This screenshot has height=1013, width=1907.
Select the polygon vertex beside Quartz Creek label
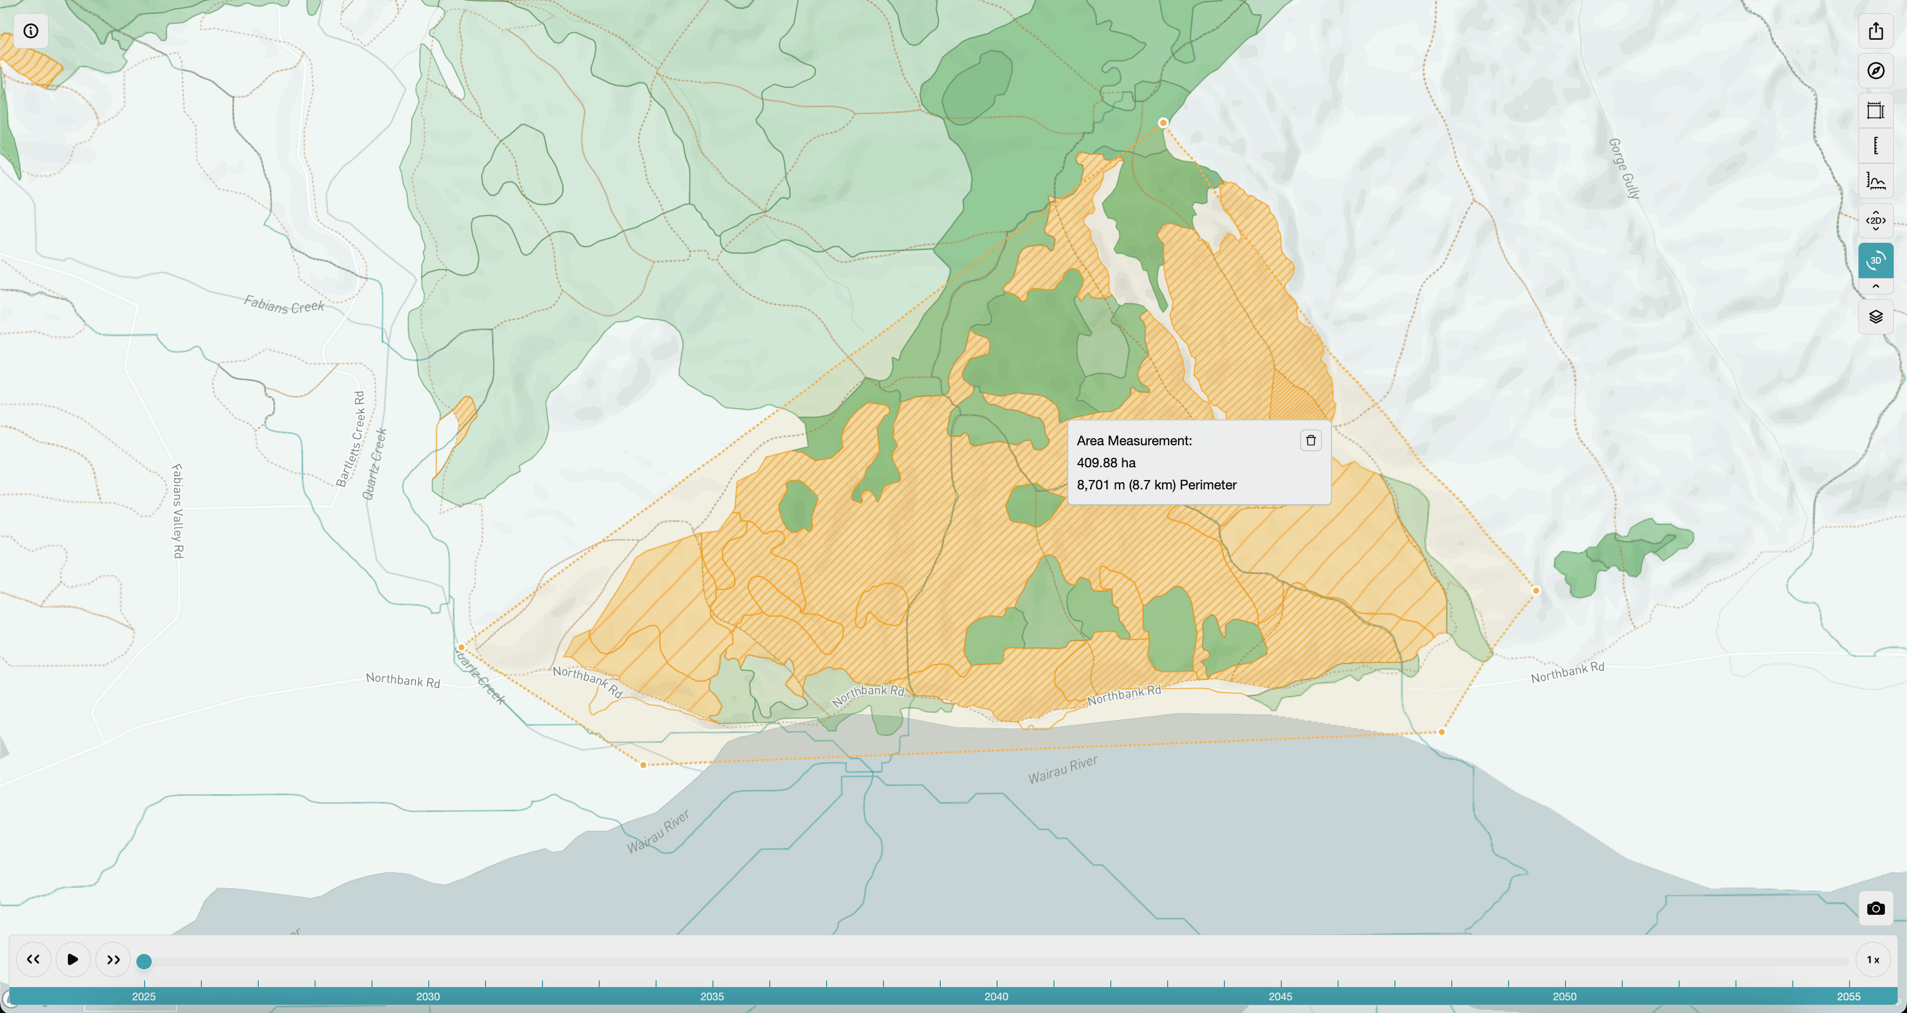click(461, 647)
